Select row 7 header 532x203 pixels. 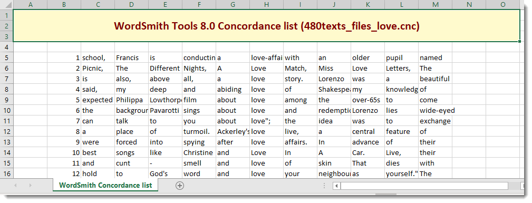point(6,79)
